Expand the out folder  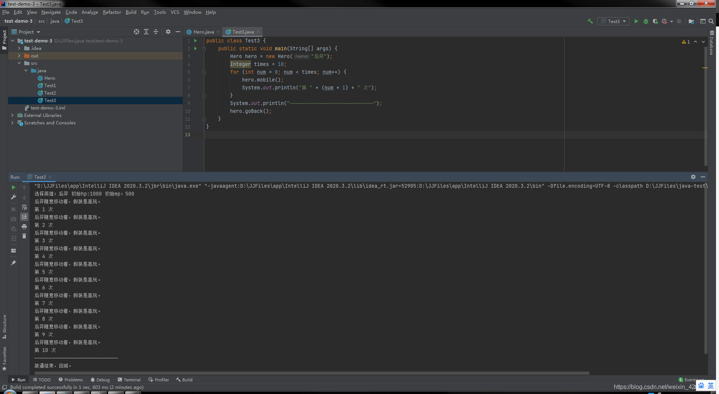(19, 56)
